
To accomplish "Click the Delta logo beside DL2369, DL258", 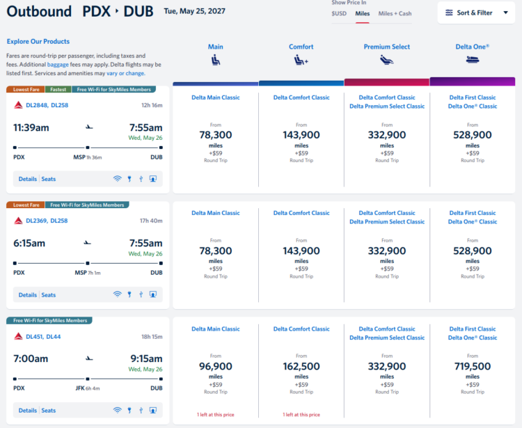I will coord(18,221).
